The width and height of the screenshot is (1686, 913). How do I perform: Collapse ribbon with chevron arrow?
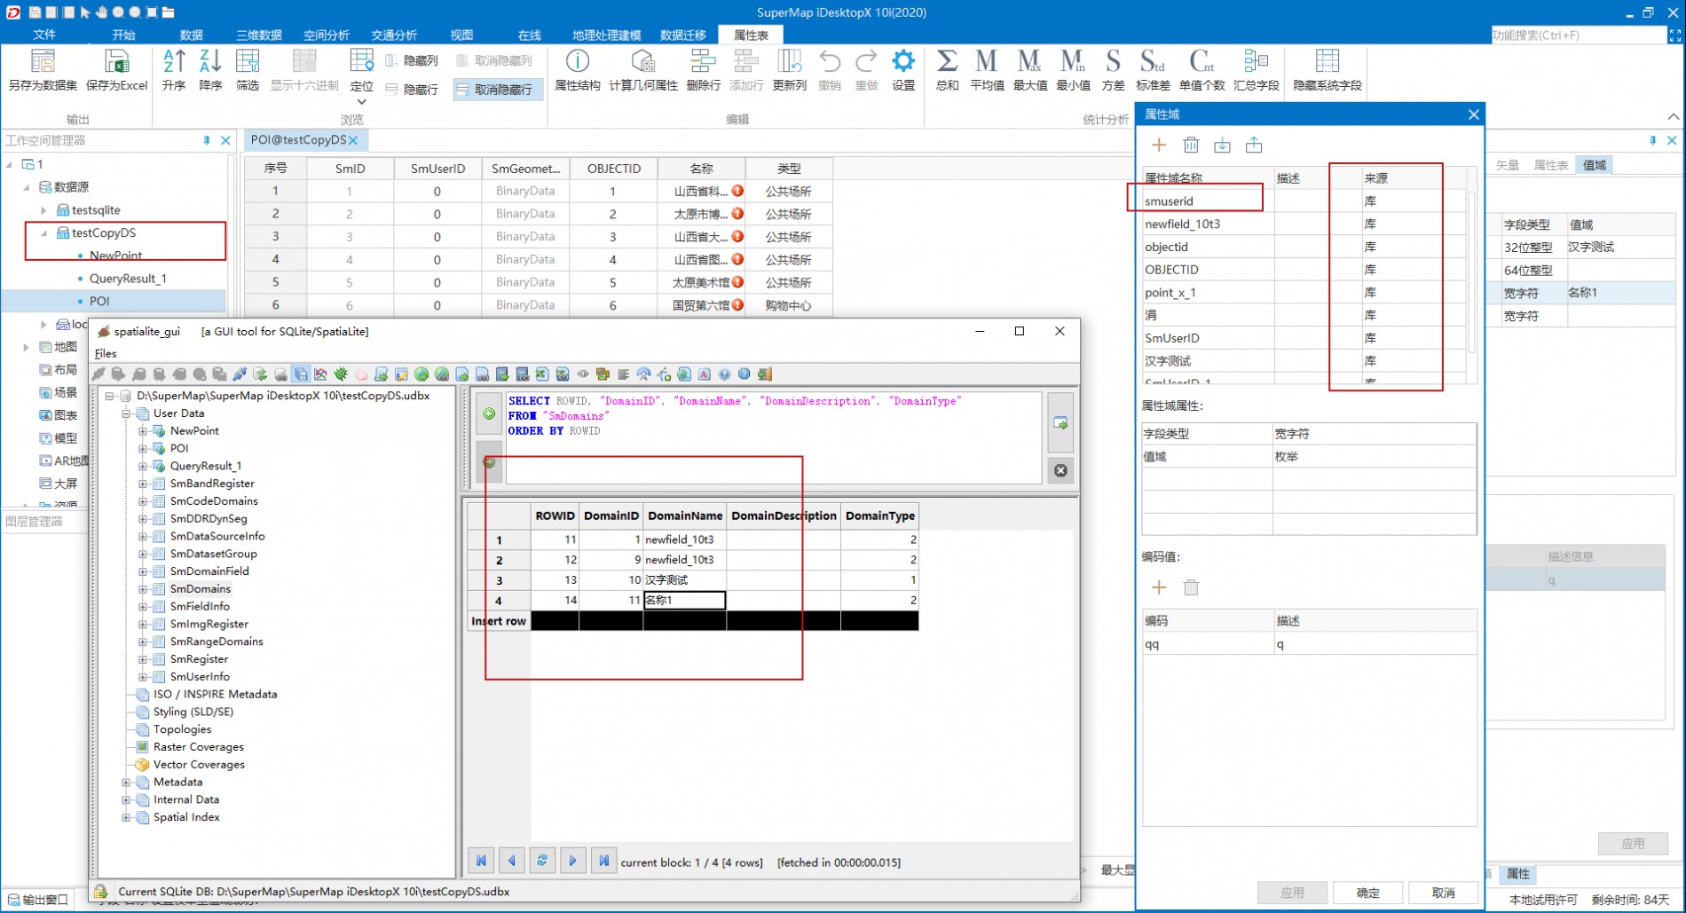pos(1673,117)
